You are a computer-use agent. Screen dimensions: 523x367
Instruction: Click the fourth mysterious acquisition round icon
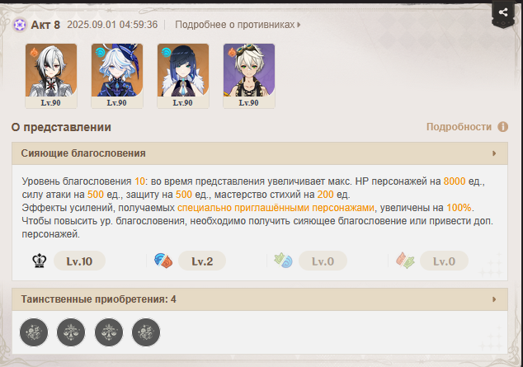146,332
